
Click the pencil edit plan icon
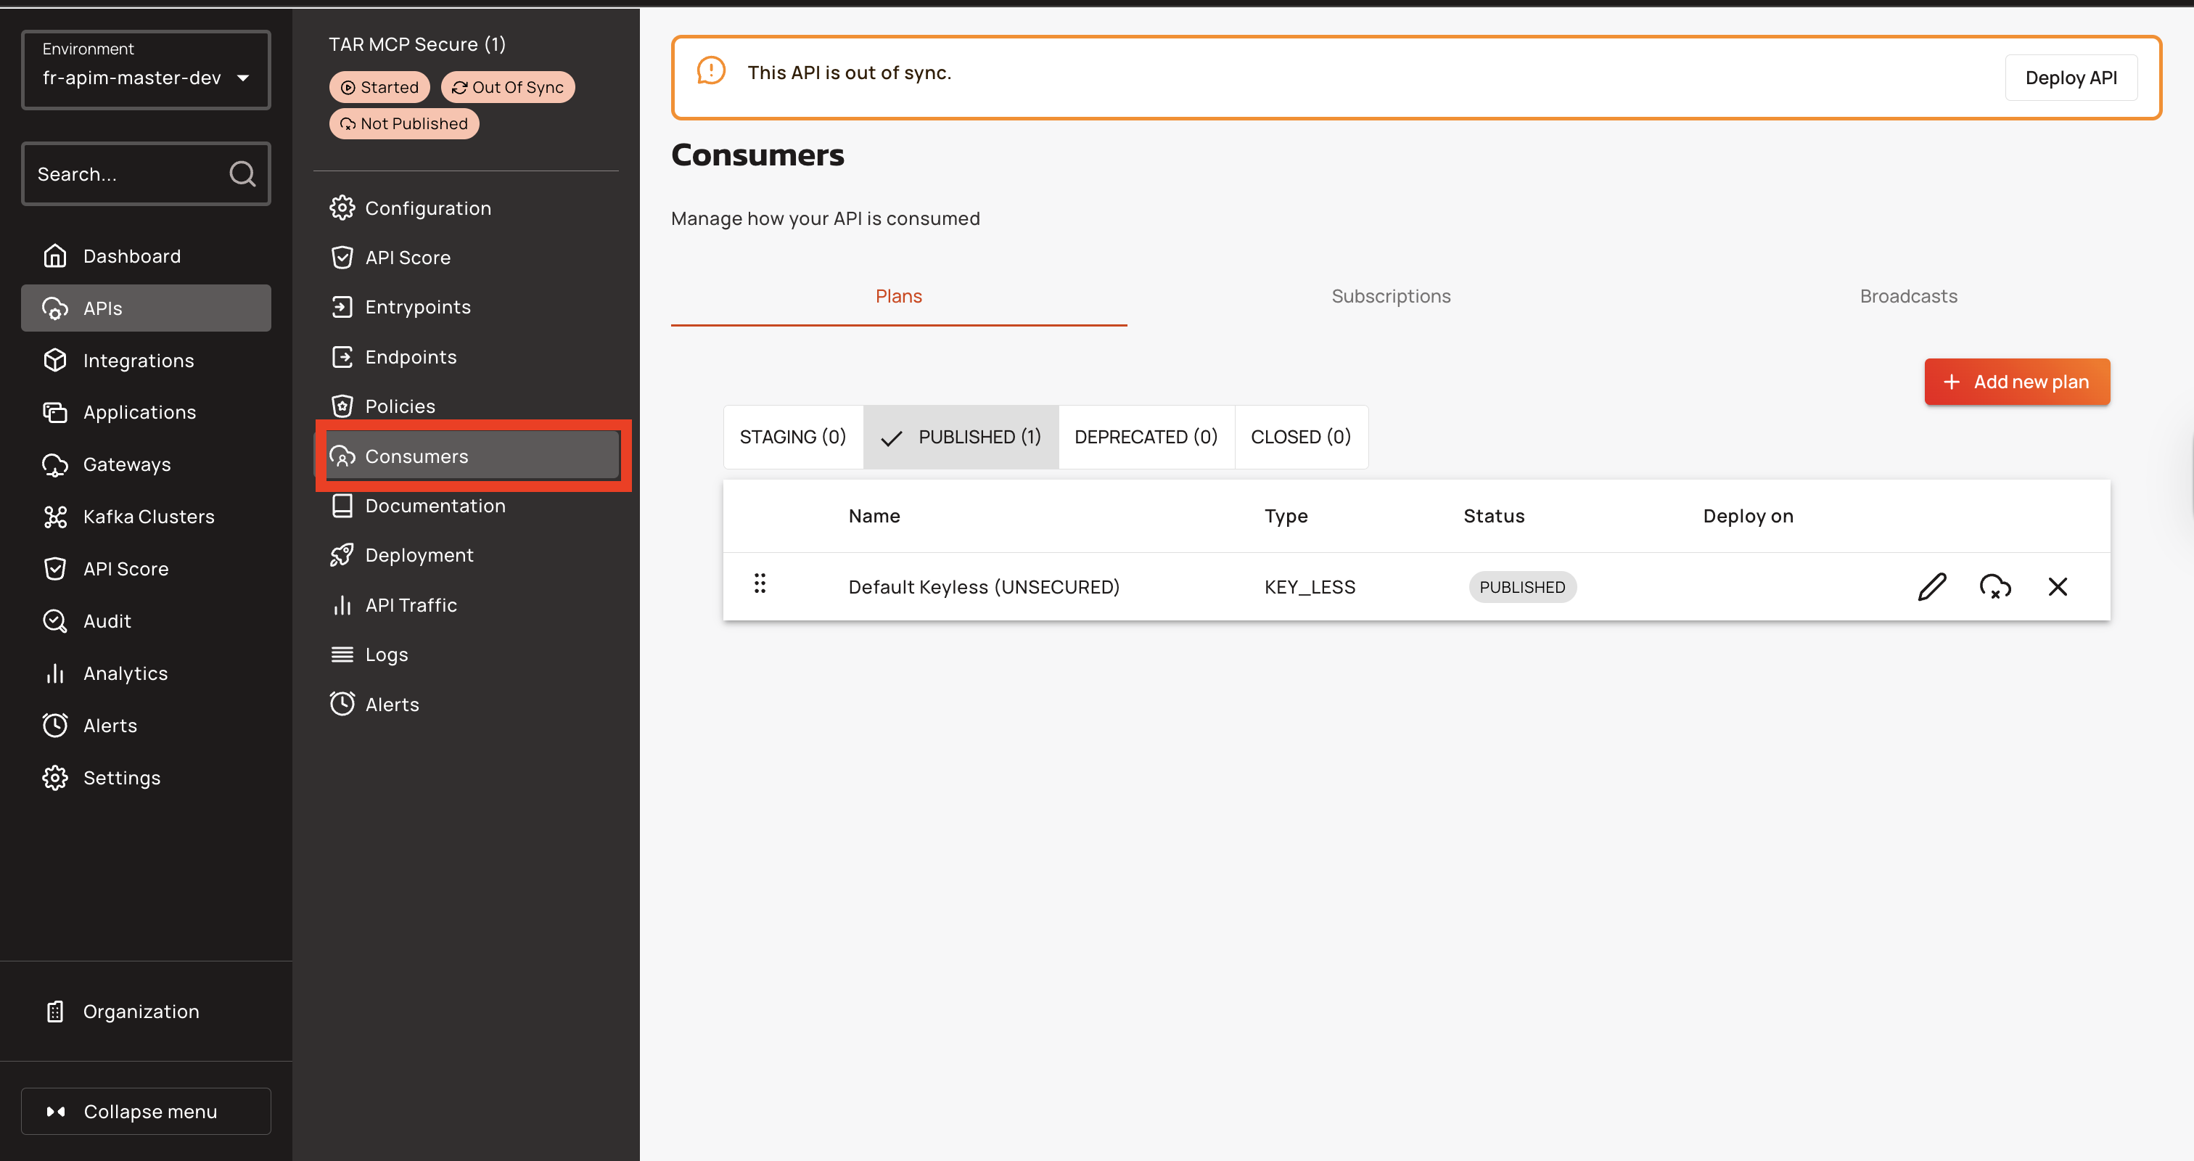click(x=1931, y=587)
